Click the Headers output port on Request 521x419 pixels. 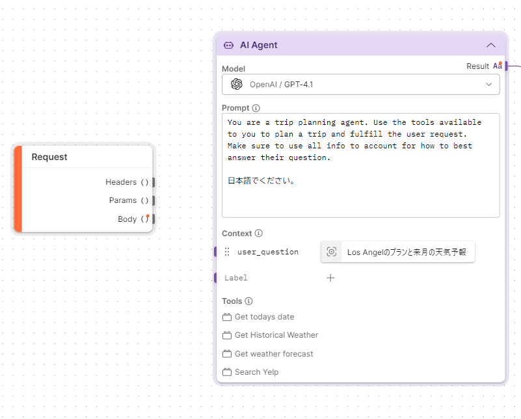pos(154,182)
